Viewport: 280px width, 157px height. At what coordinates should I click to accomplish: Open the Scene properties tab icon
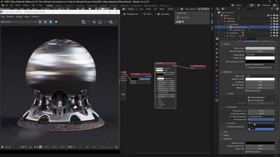click(217, 61)
